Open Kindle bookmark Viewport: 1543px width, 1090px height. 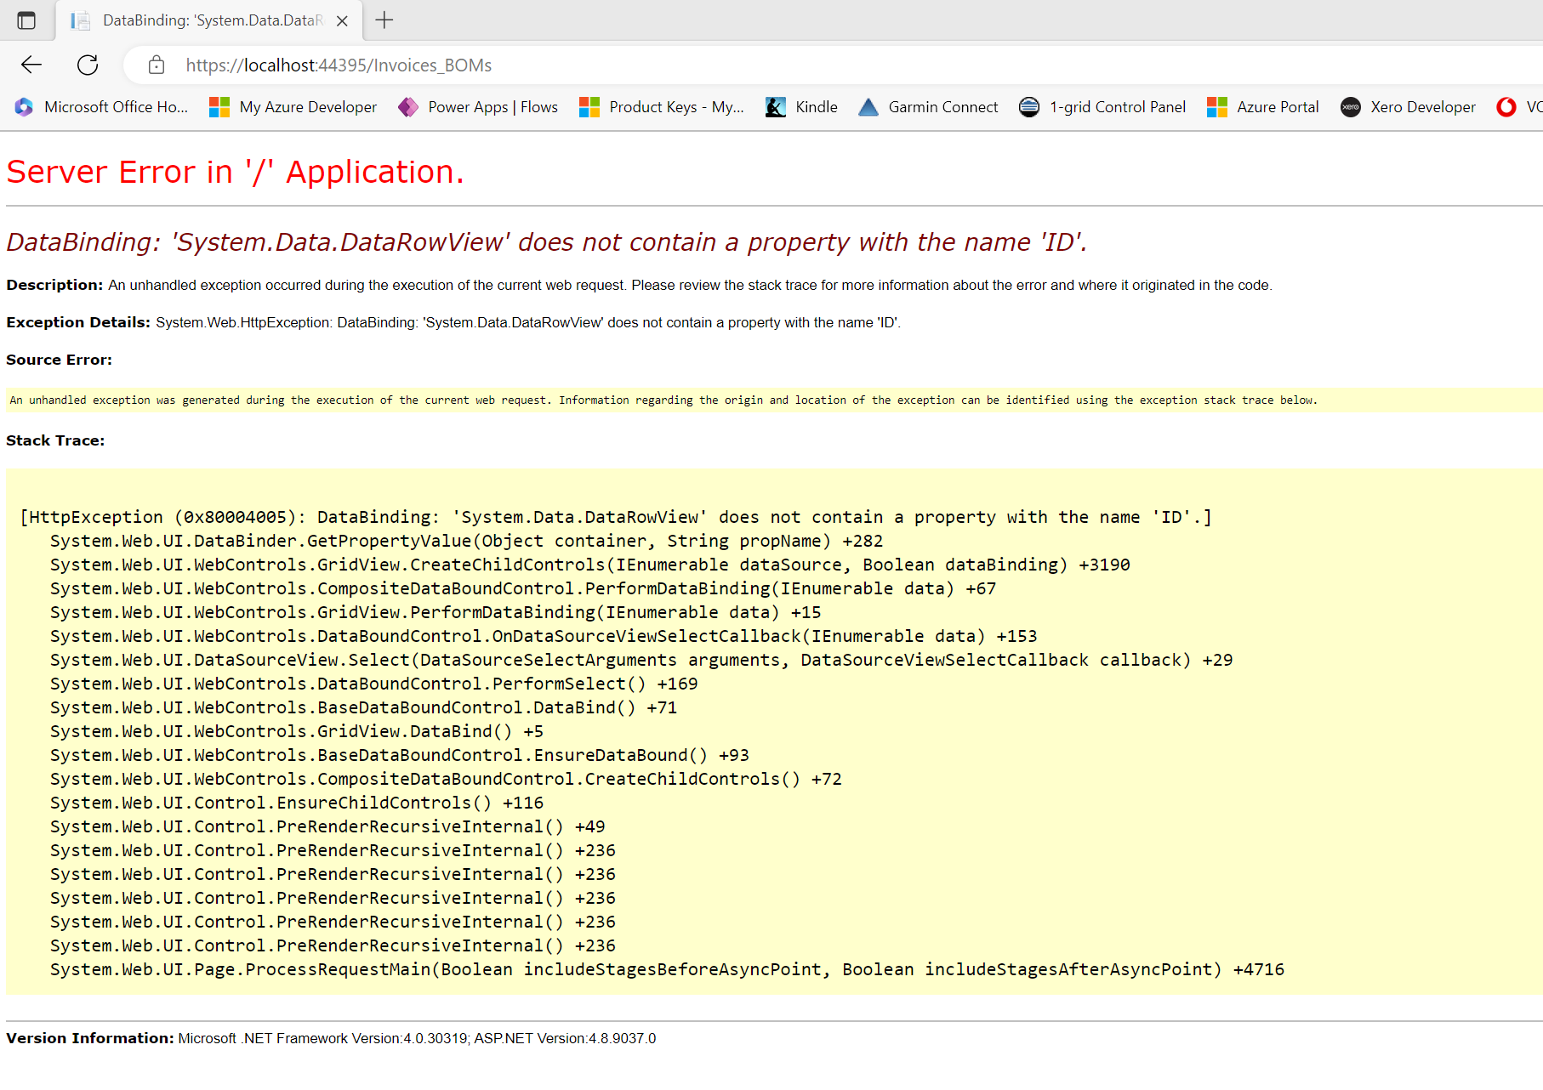click(801, 107)
